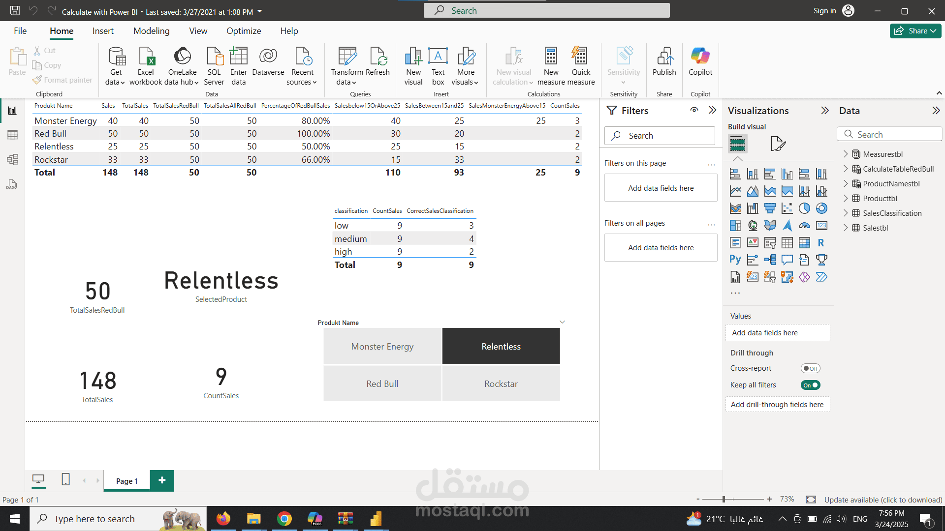
Task: Expand the ProductNamestbl table
Action: pos(846,183)
